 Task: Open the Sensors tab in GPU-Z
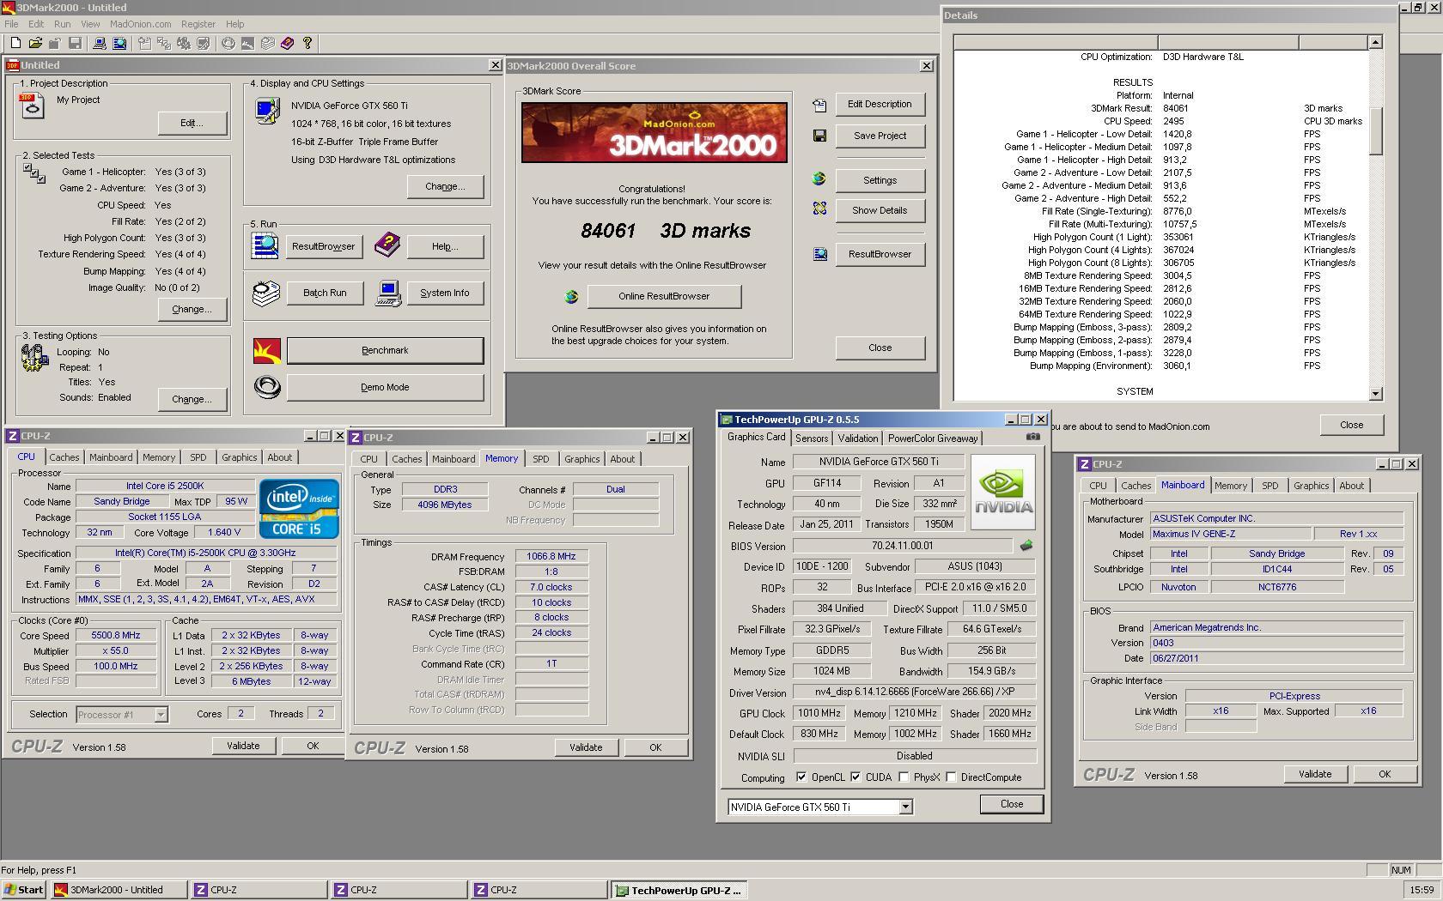812,438
